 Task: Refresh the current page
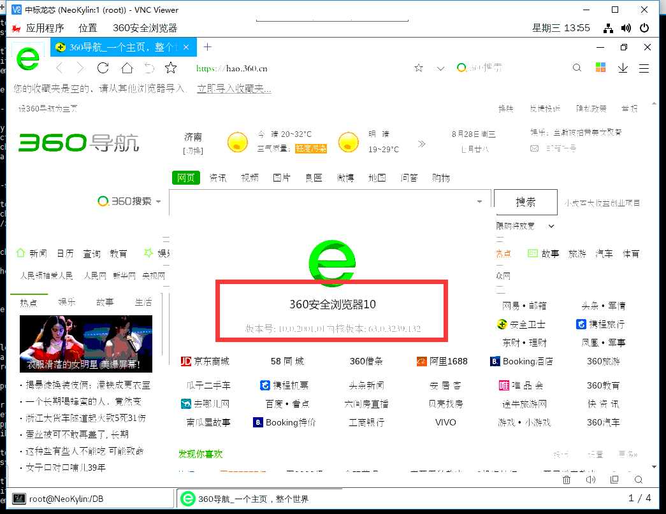point(103,68)
